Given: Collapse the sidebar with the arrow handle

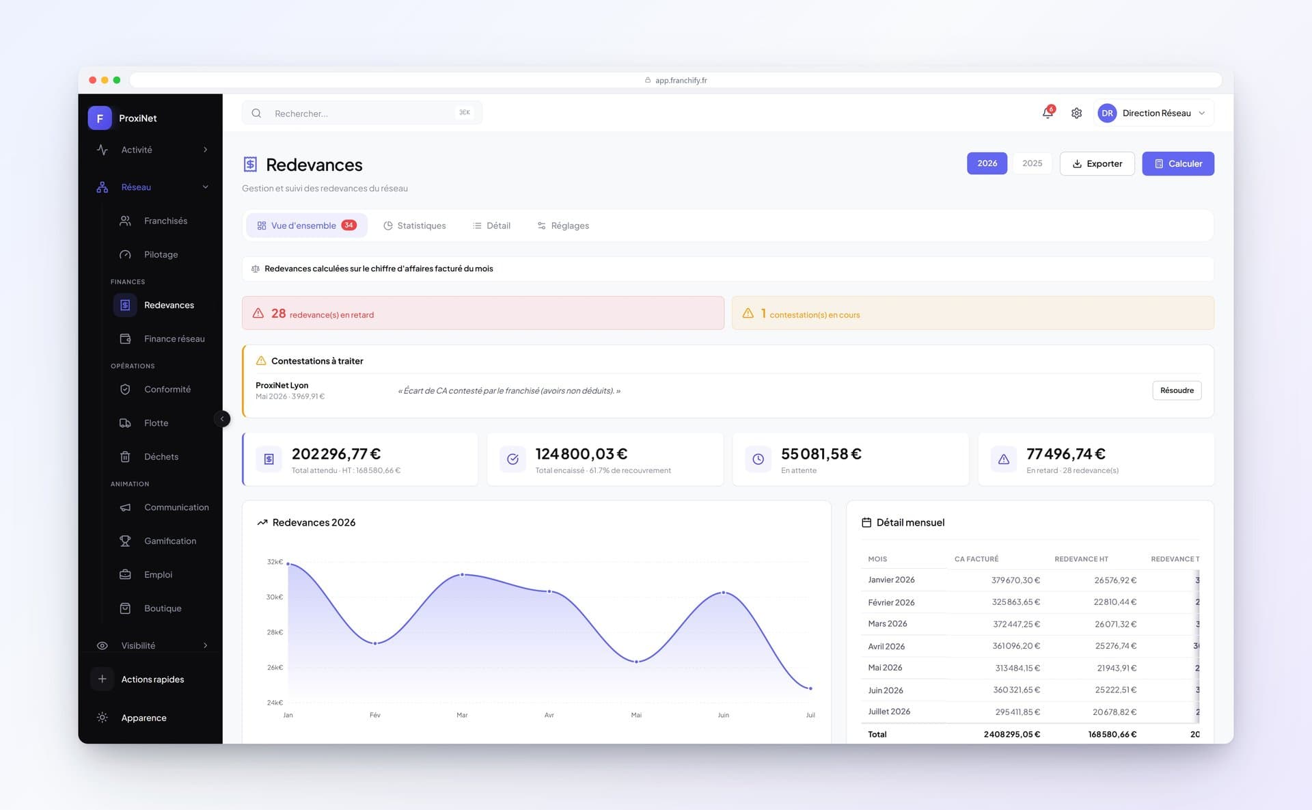Looking at the screenshot, I should pos(222,419).
